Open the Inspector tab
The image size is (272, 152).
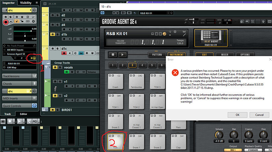coord(9,3)
